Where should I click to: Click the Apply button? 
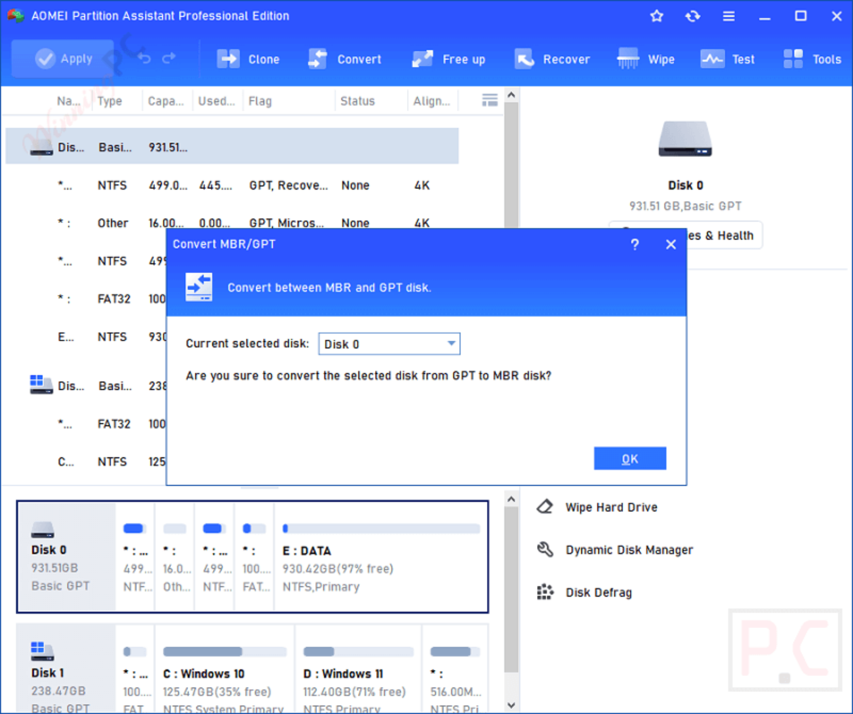pyautogui.click(x=62, y=59)
